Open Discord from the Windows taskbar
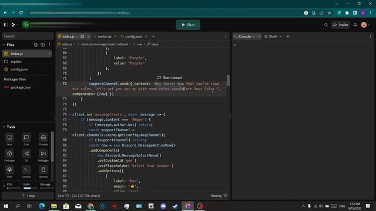This screenshot has width=376, height=211. pyautogui.click(x=163, y=206)
